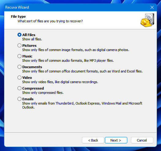Image resolution: width=161 pixels, height=151 pixels.
Task: Click the Recuva hard hat drive icon
Action: coord(147,20)
